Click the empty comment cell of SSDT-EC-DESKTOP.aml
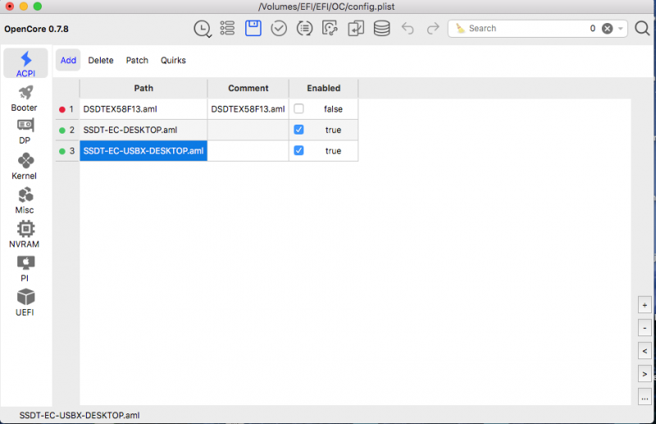The width and height of the screenshot is (656, 424). click(x=248, y=130)
